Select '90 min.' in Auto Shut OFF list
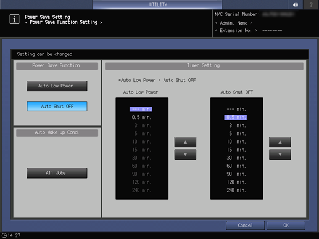This screenshot has width=319, height=239. click(236, 174)
